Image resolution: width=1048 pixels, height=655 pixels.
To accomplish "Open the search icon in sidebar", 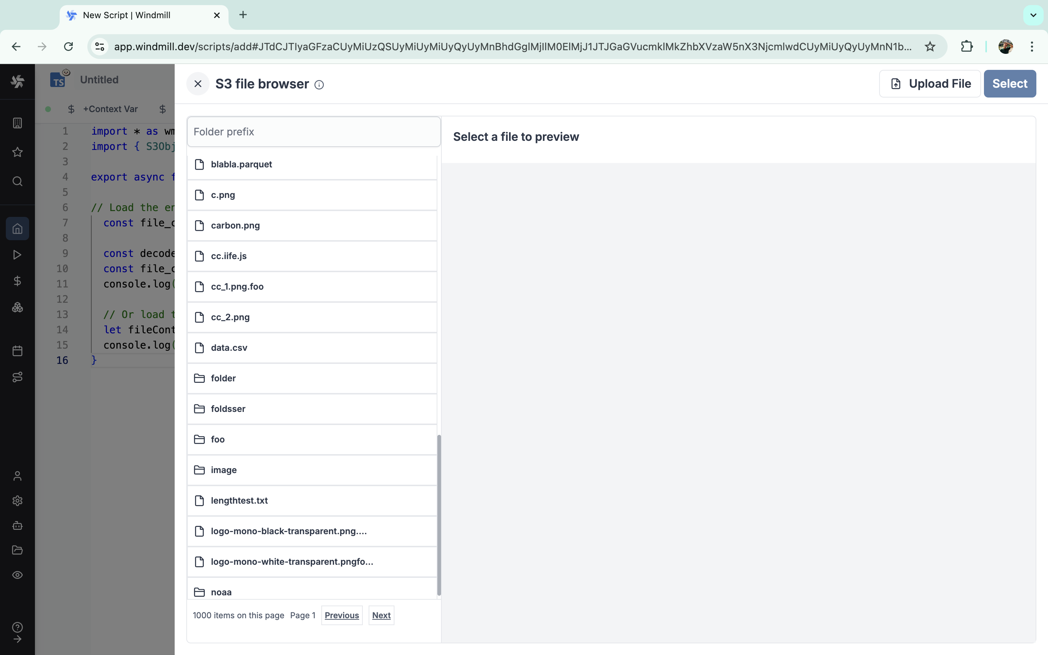I will pyautogui.click(x=17, y=181).
